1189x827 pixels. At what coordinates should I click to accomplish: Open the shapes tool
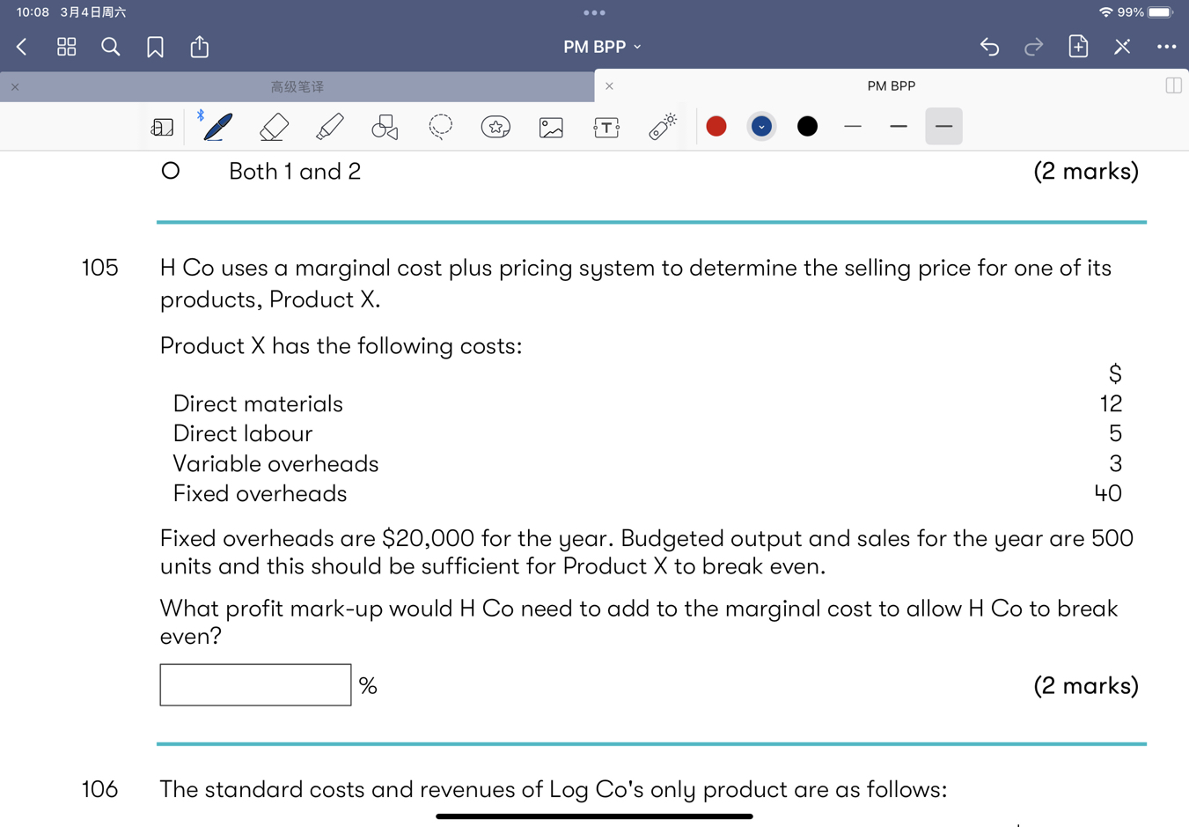[385, 127]
